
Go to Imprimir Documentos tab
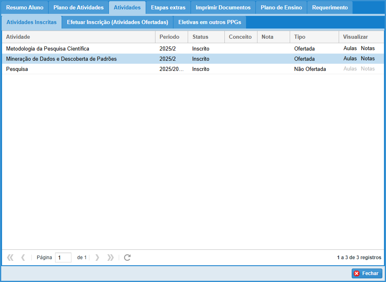[x=223, y=8]
